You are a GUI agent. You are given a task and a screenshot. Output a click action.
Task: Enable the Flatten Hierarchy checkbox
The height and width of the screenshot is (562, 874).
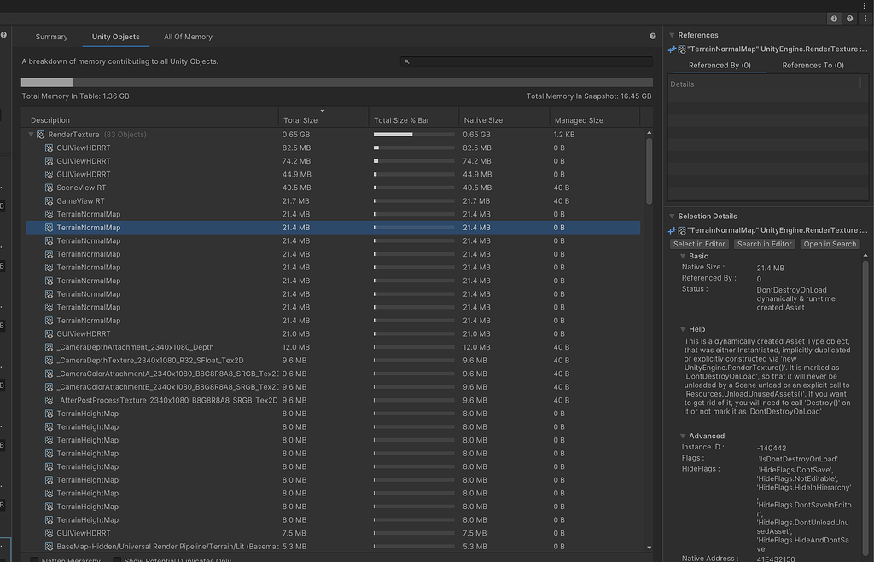click(x=35, y=559)
